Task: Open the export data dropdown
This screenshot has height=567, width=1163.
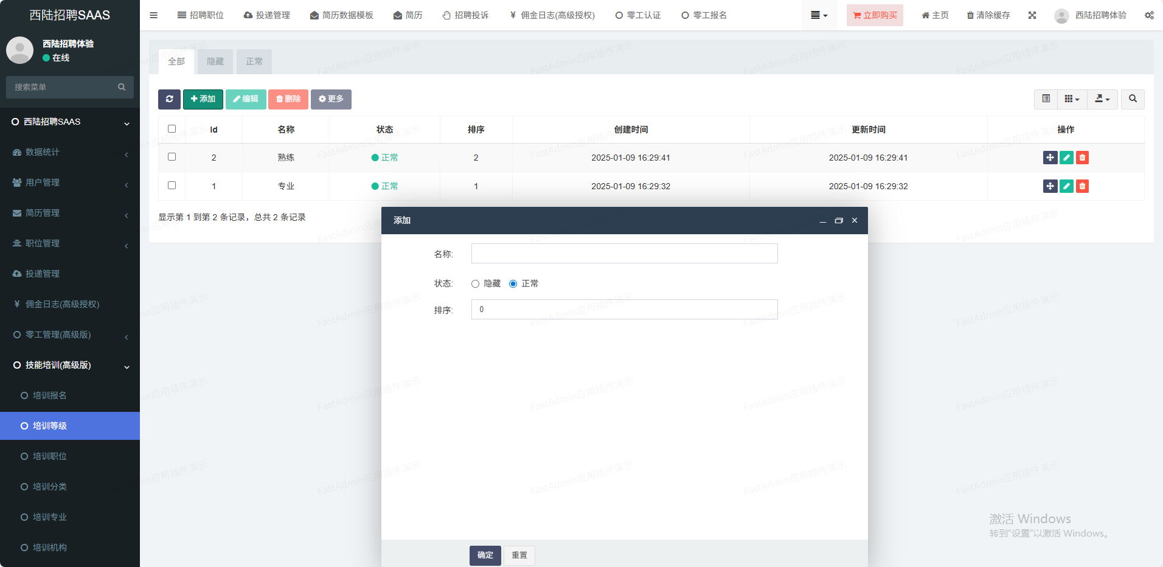Action: pos(1102,99)
